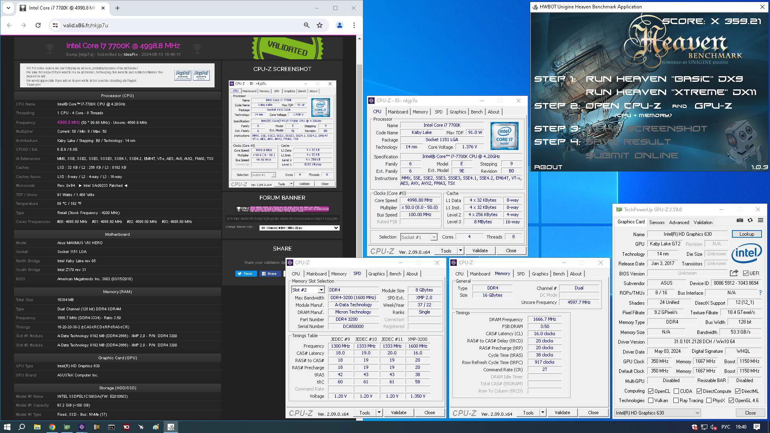Open the Sensors tab in GPU-Z

click(x=657, y=222)
